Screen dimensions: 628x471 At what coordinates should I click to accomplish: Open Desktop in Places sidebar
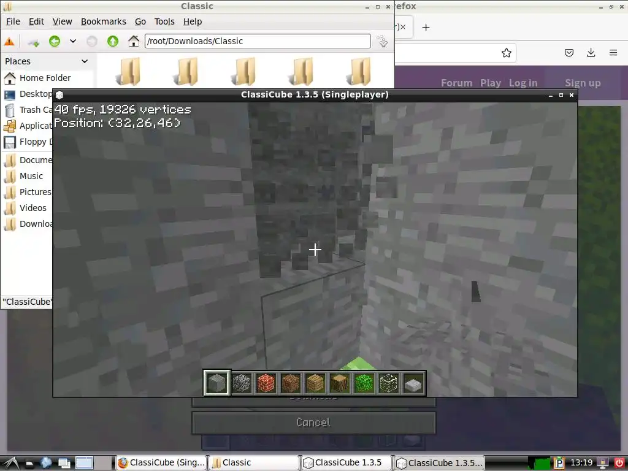(28, 94)
